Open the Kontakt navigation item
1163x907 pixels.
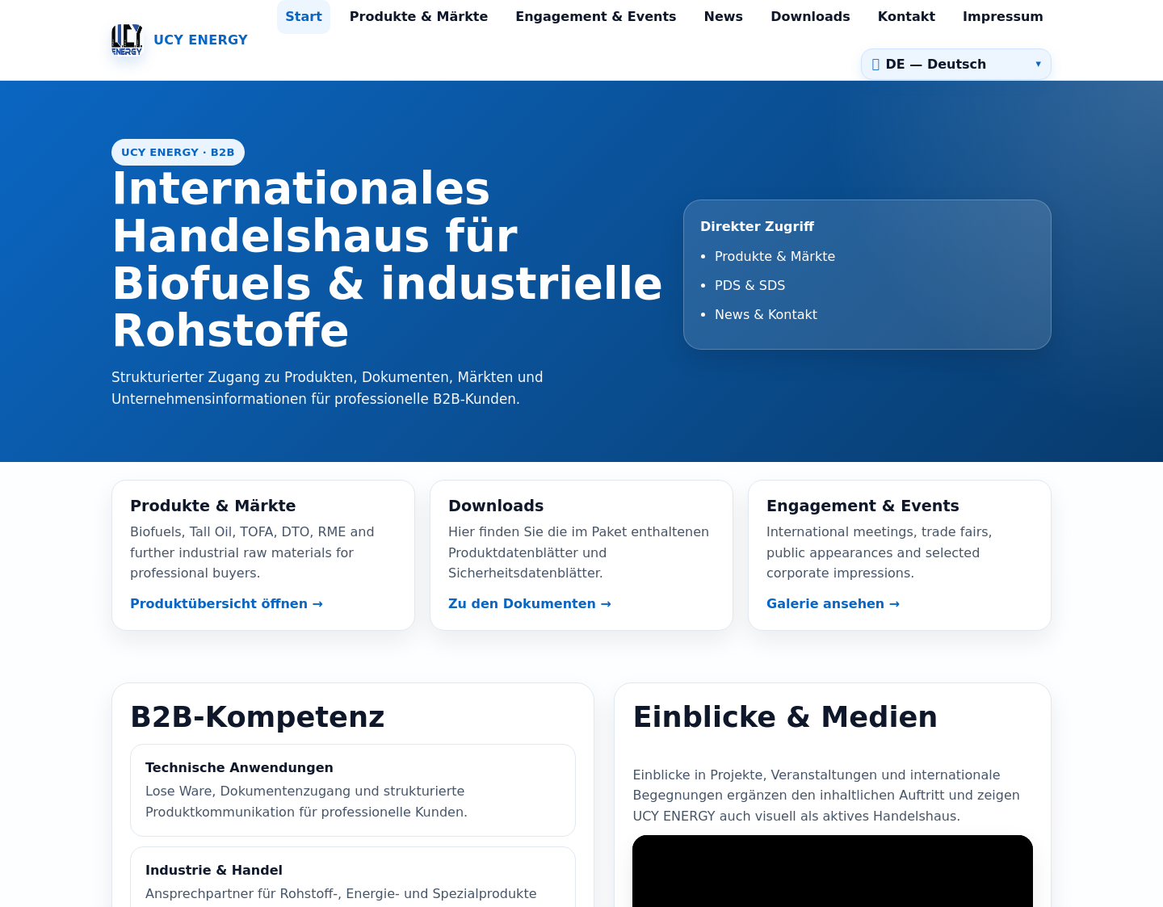[x=906, y=16]
